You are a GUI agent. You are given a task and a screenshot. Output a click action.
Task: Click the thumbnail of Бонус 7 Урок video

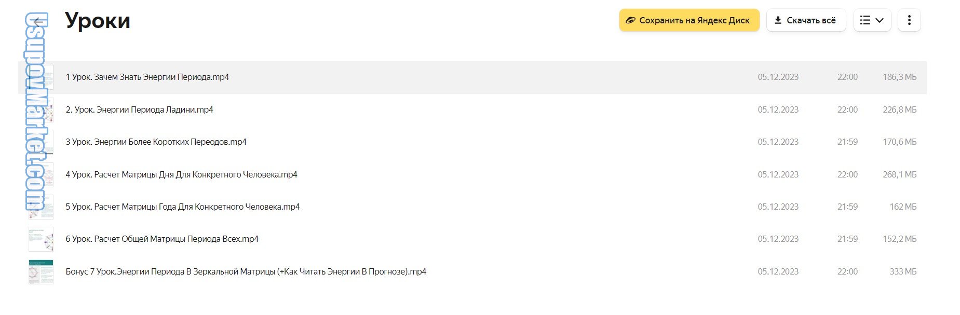[x=41, y=271]
